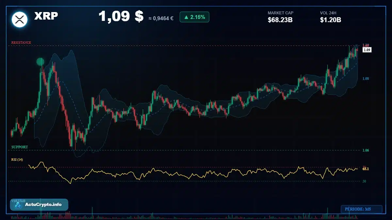The height and width of the screenshot is (220, 392).
Task: Click the 1.06 support level axis label
Action: [366, 150]
